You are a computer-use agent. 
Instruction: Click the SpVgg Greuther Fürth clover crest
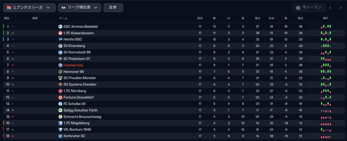60,110
